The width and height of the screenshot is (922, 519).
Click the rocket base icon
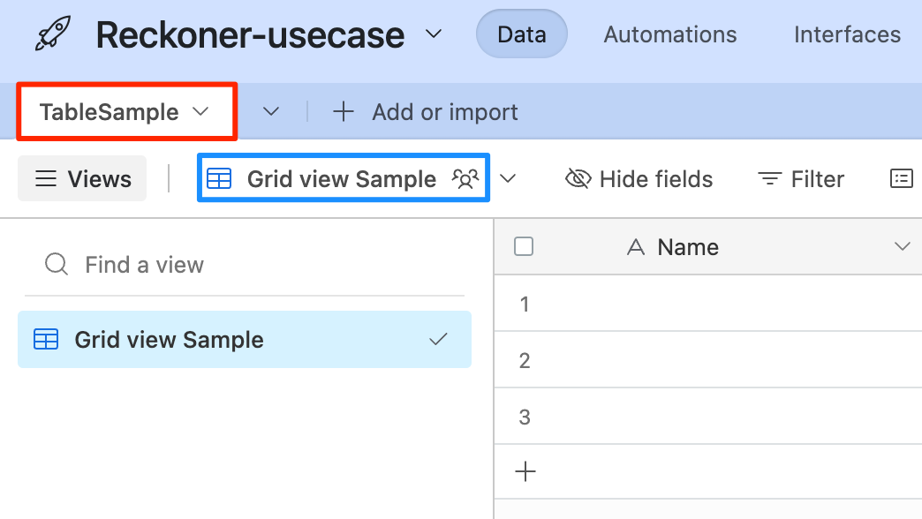point(52,34)
